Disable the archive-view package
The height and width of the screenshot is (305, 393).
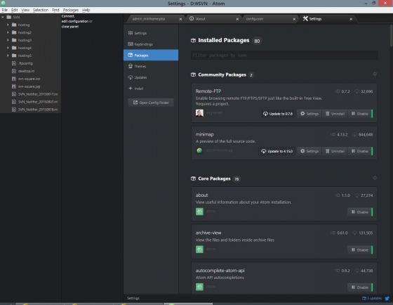click(x=359, y=250)
